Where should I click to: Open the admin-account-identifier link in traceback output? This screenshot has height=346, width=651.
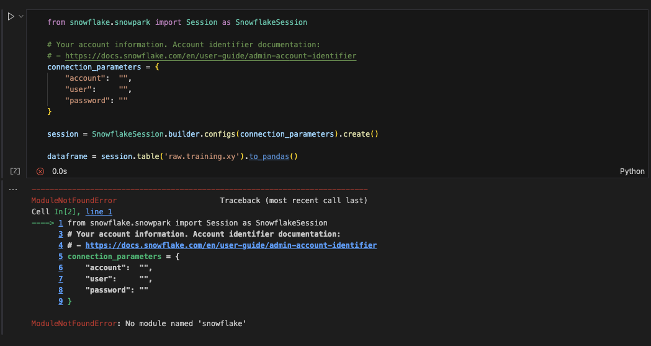click(x=231, y=245)
